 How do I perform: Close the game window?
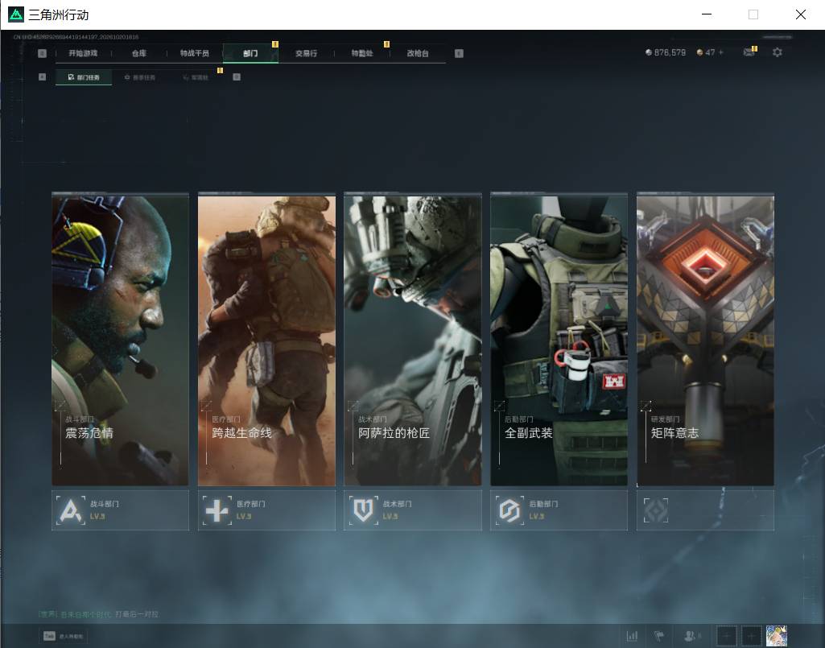point(801,14)
